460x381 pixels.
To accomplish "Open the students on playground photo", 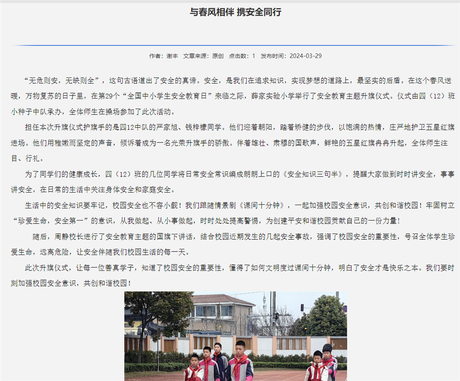I will point(235,336).
